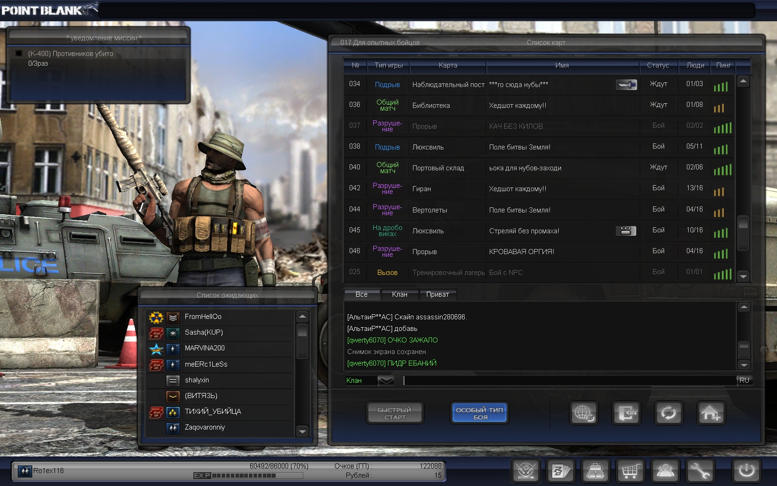Click MARVINA200's rank icon
The width and height of the screenshot is (777, 486).
(173, 349)
